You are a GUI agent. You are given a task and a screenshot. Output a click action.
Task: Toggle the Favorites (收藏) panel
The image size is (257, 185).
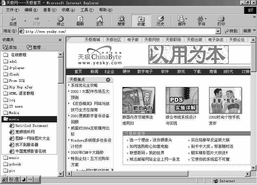141,20
